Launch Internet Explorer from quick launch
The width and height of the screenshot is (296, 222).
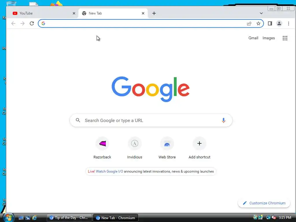click(34, 218)
